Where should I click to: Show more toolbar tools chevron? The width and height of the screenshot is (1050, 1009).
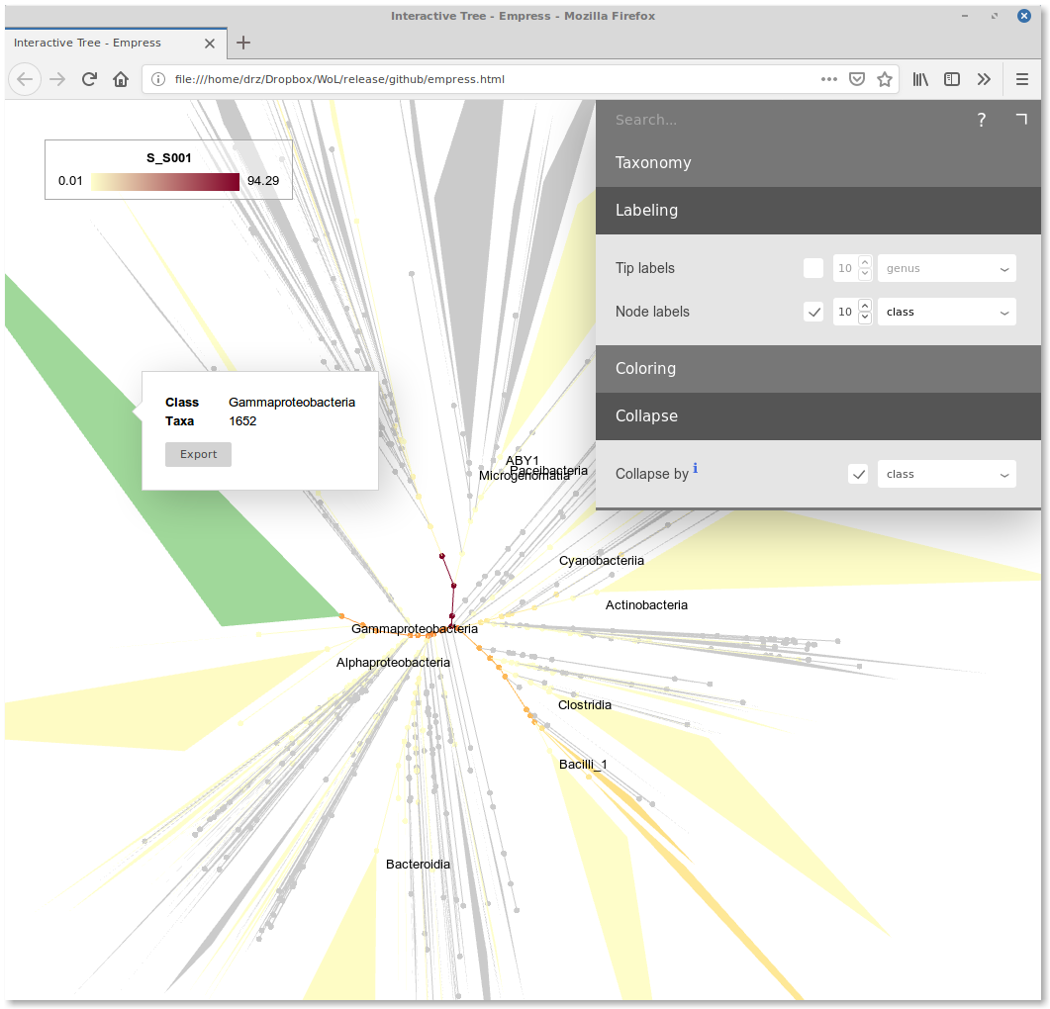coord(984,80)
